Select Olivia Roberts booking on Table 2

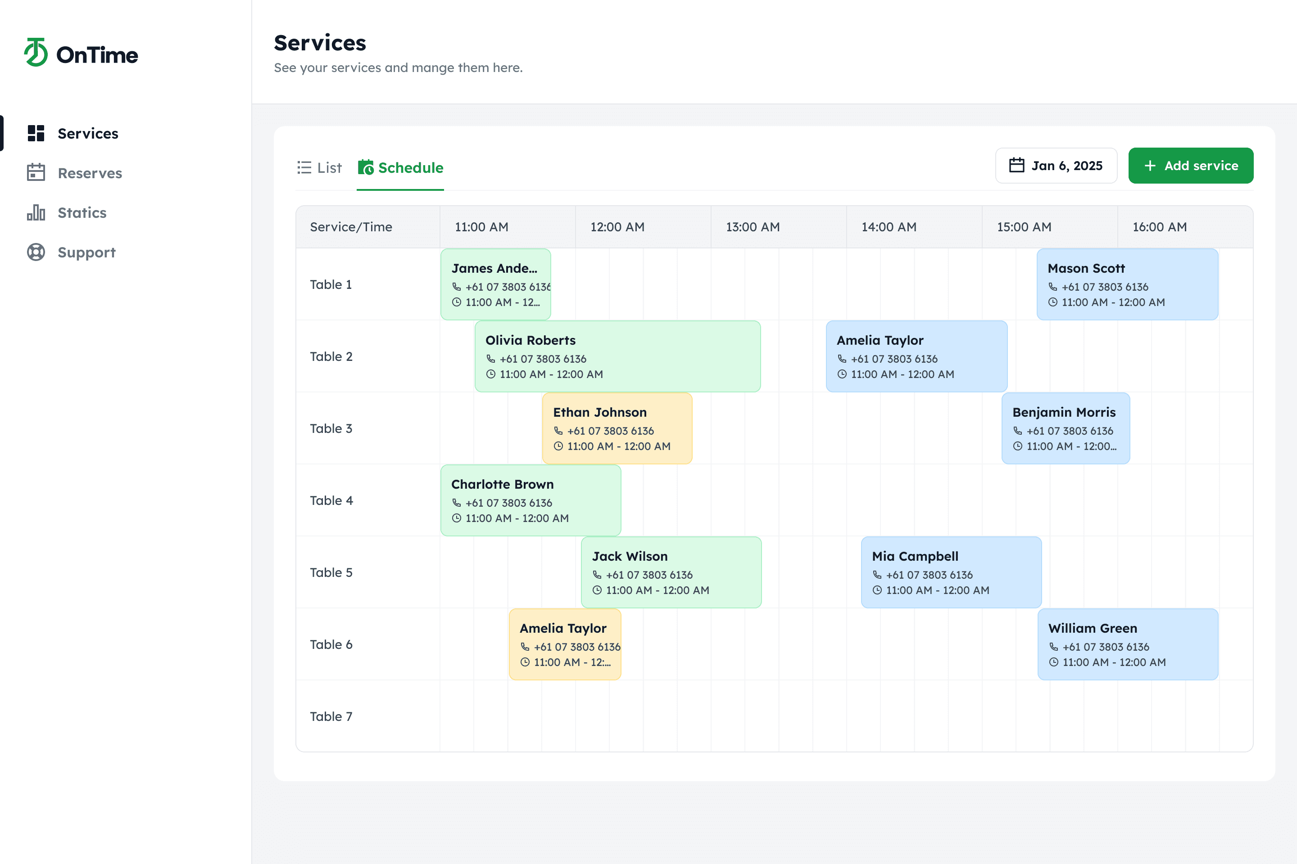[617, 356]
